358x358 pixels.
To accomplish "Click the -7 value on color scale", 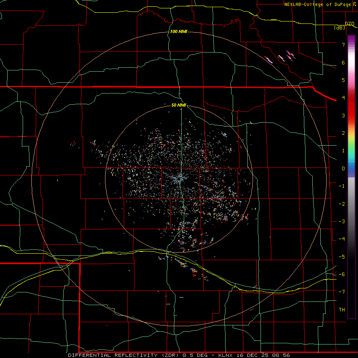I will 342,292.
